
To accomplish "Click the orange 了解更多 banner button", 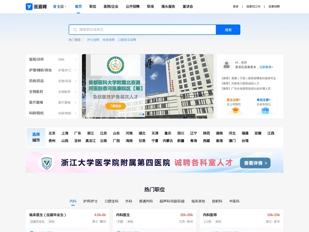I will tap(115, 106).
